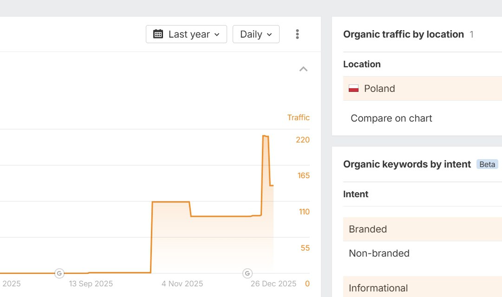502x297 pixels.
Task: Click the Location column header
Action: pos(362,64)
